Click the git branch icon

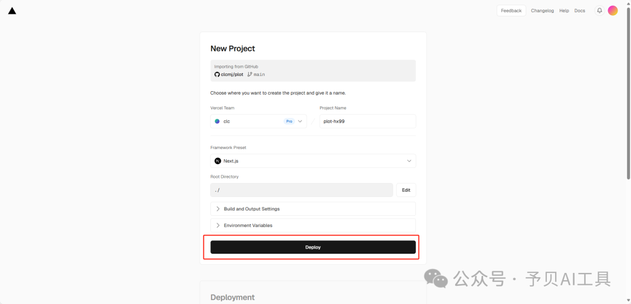coord(249,74)
